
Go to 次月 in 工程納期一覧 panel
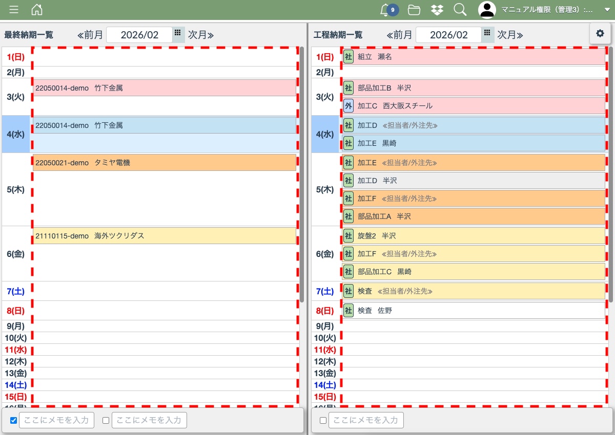coord(509,35)
